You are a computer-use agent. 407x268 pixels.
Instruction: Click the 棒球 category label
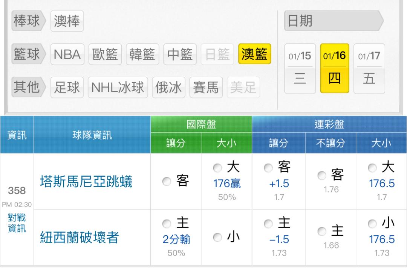point(29,21)
